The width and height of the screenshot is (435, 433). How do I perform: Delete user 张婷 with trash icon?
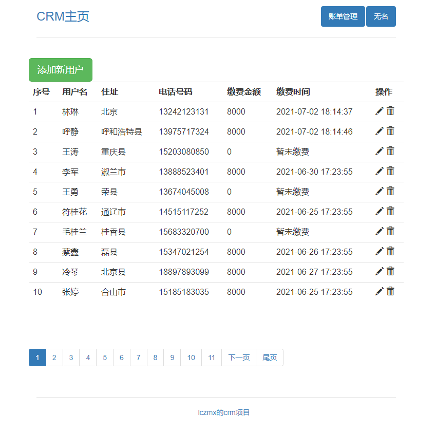point(390,291)
